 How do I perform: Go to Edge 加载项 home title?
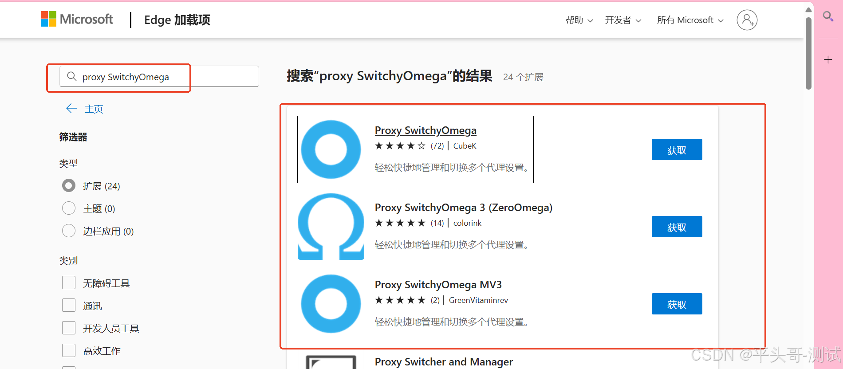[177, 20]
